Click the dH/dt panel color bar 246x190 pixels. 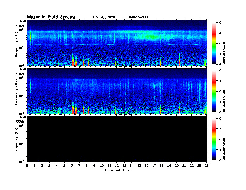pyautogui.click(x=214, y=43)
